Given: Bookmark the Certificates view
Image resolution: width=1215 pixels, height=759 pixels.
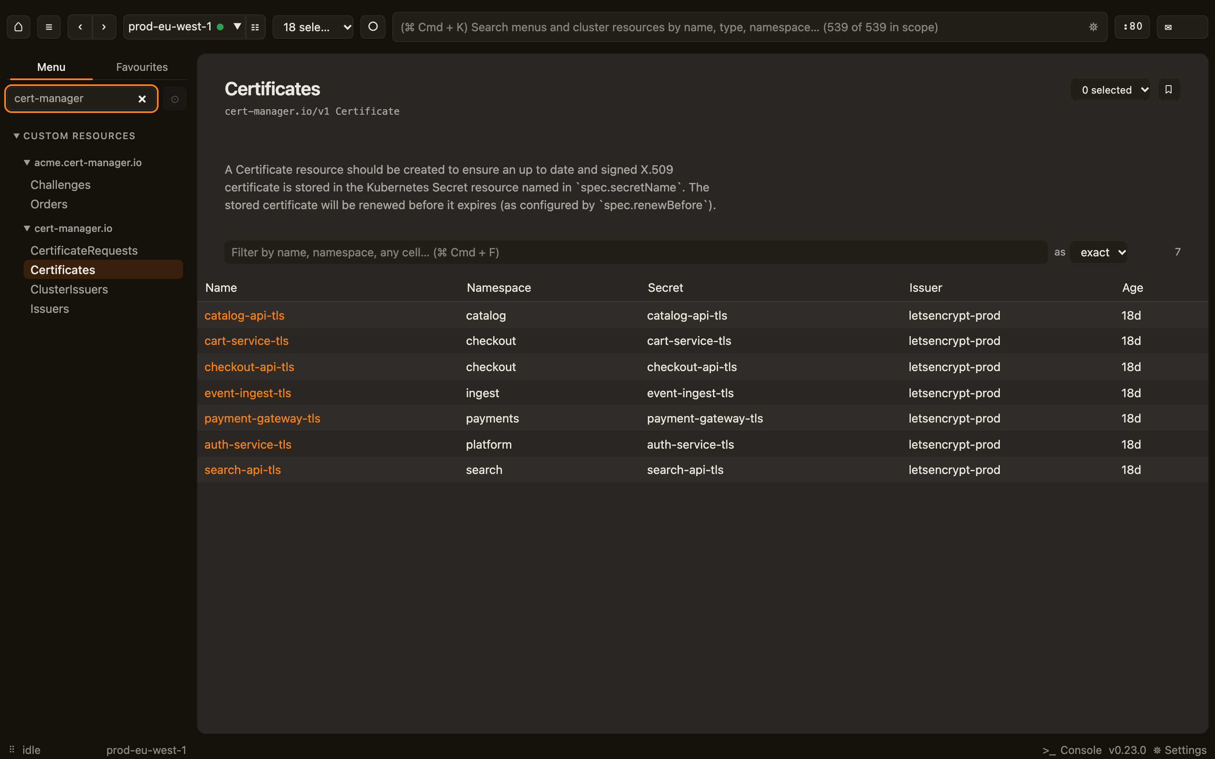Looking at the screenshot, I should click(x=1169, y=89).
